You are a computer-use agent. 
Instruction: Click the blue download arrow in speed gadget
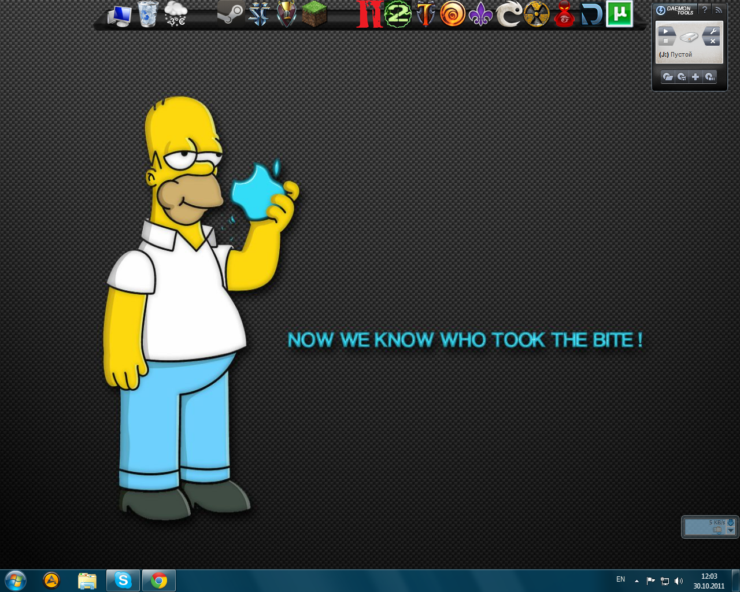pyautogui.click(x=730, y=522)
